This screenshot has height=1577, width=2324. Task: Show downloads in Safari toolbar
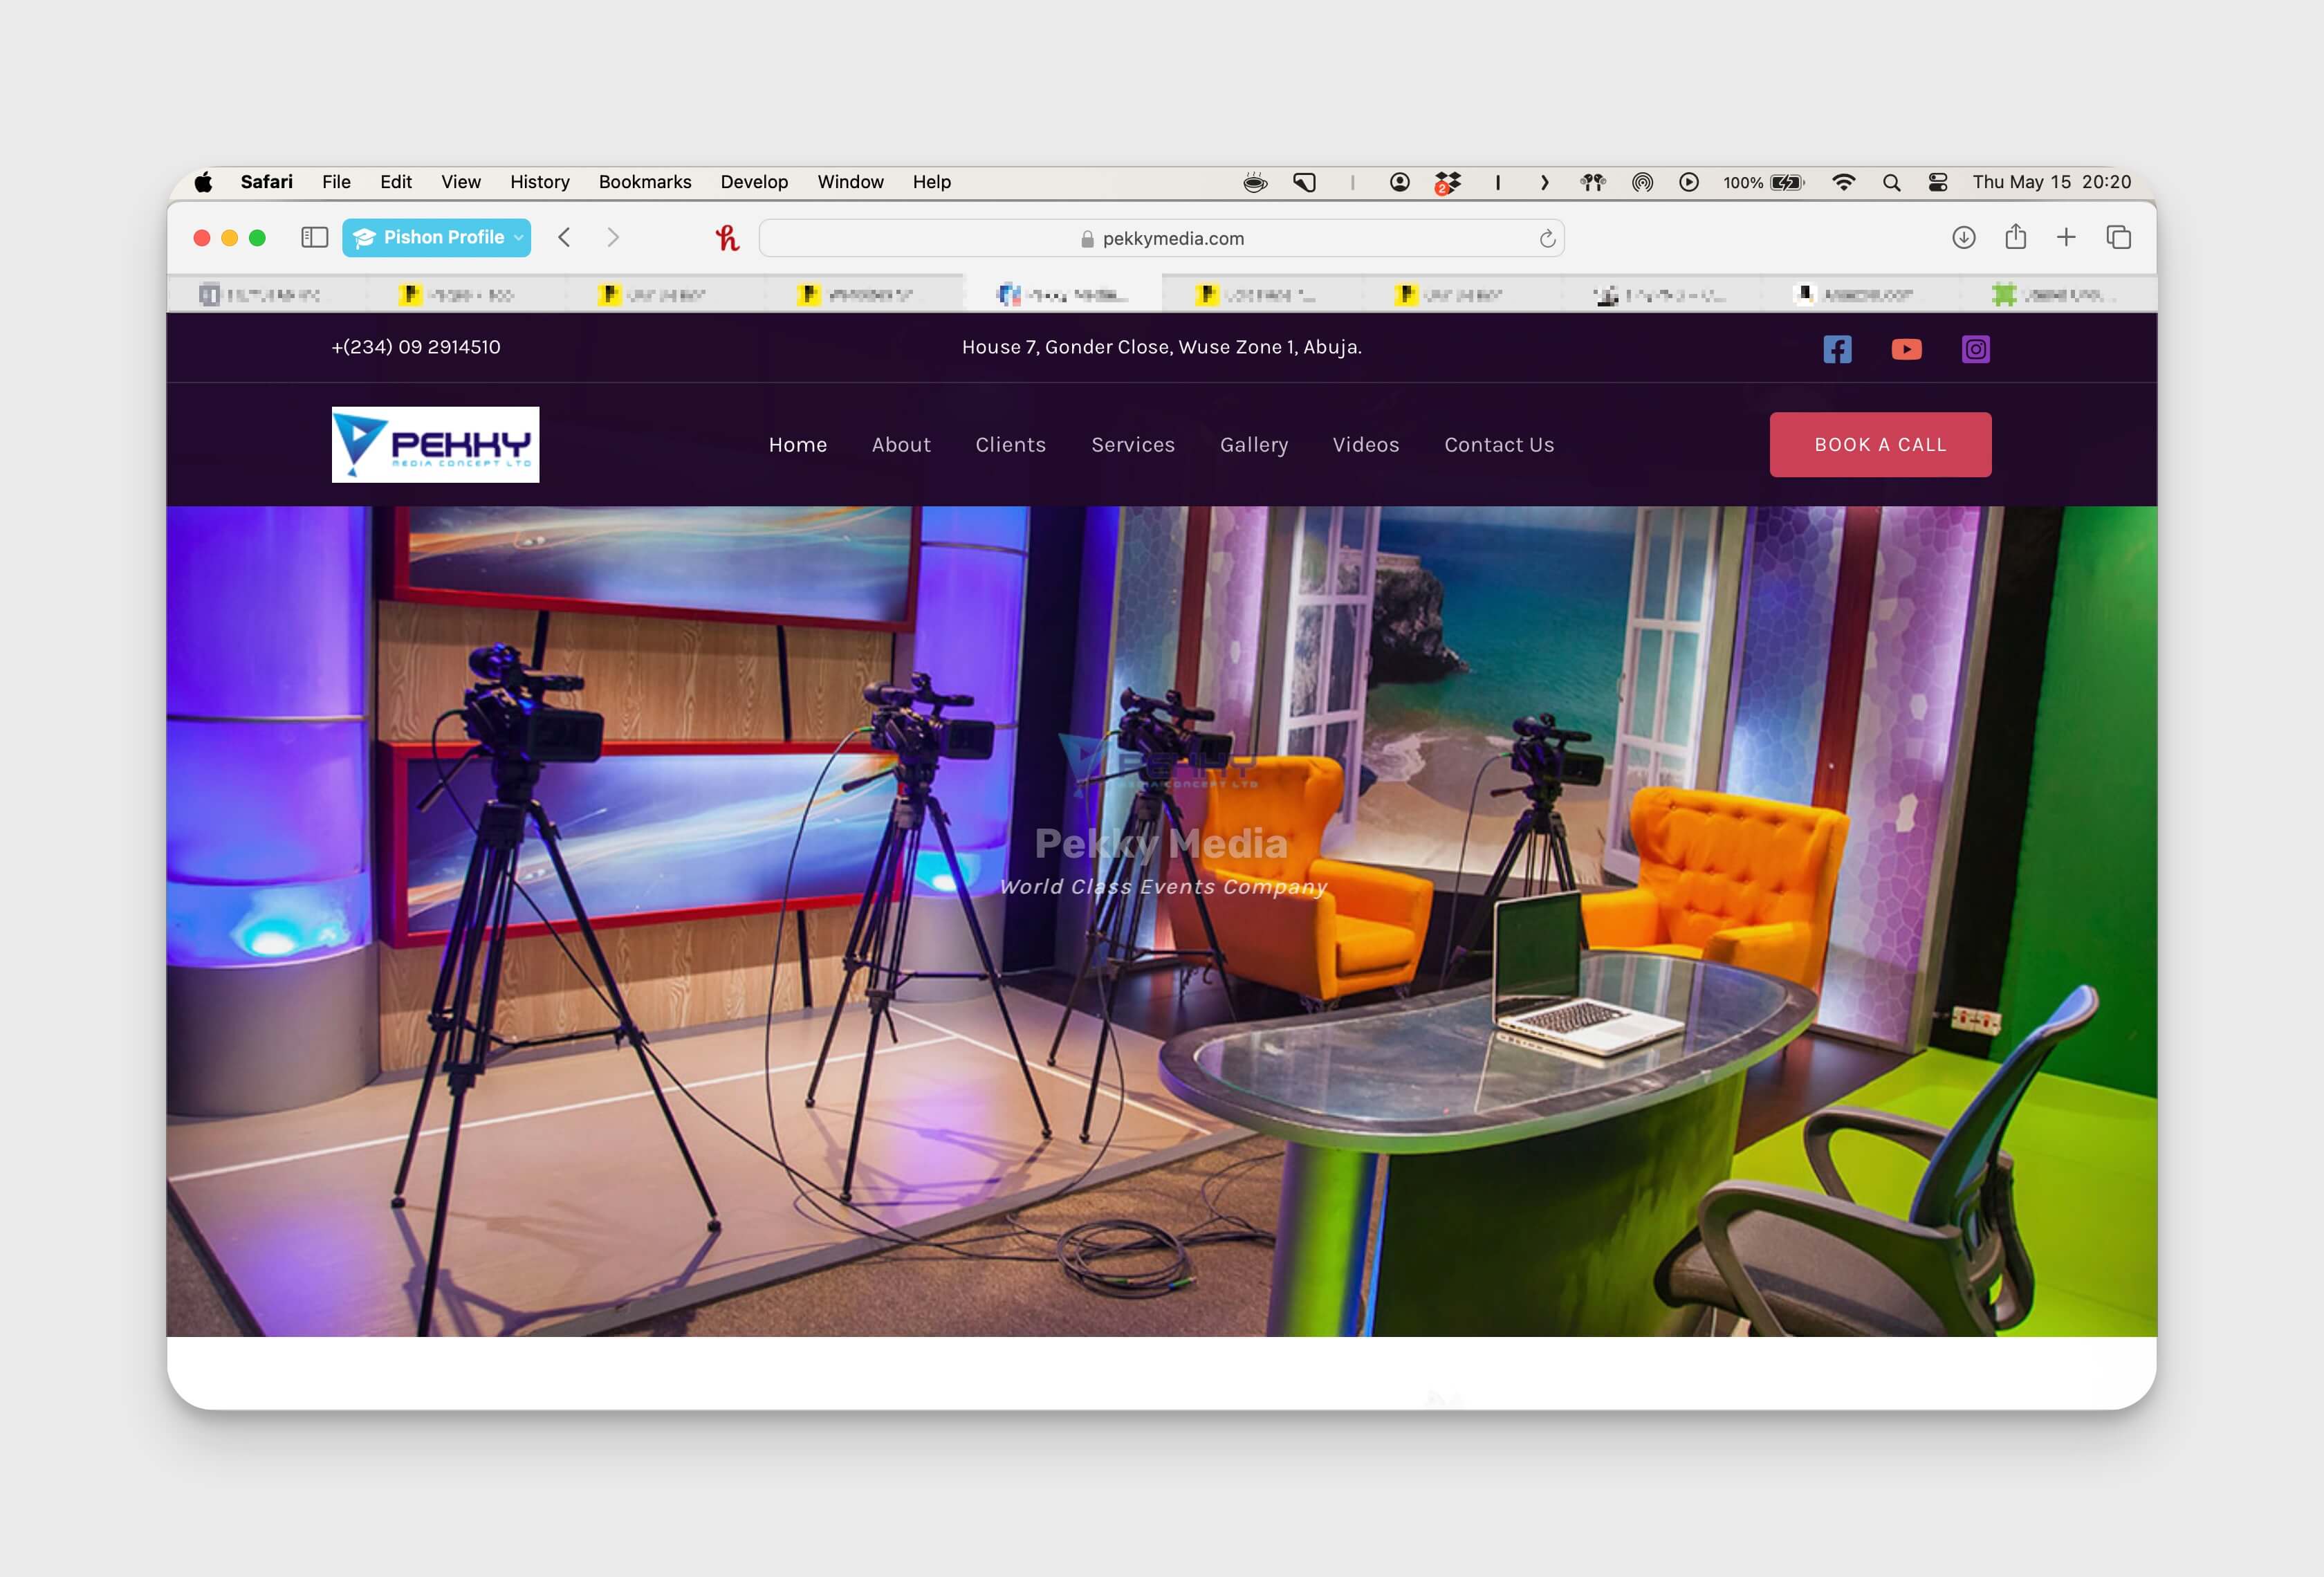tap(1963, 237)
